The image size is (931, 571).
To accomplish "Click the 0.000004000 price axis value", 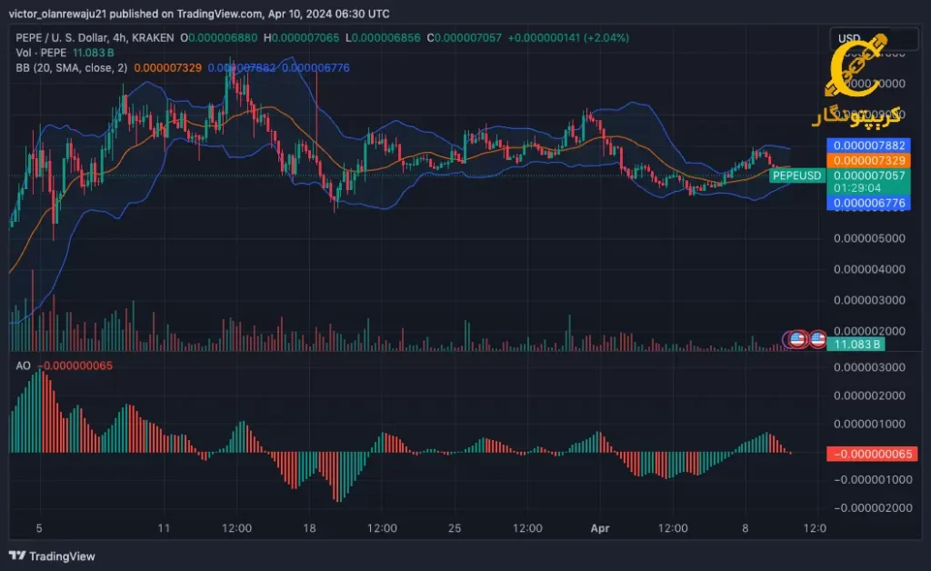I will (x=869, y=269).
